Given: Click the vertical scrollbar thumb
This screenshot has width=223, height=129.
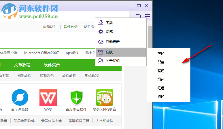Looking at the screenshot, I should tap(150, 37).
